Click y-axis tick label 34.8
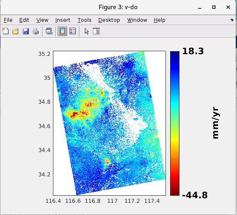This screenshot has width=237, height=215. (x=44, y=102)
